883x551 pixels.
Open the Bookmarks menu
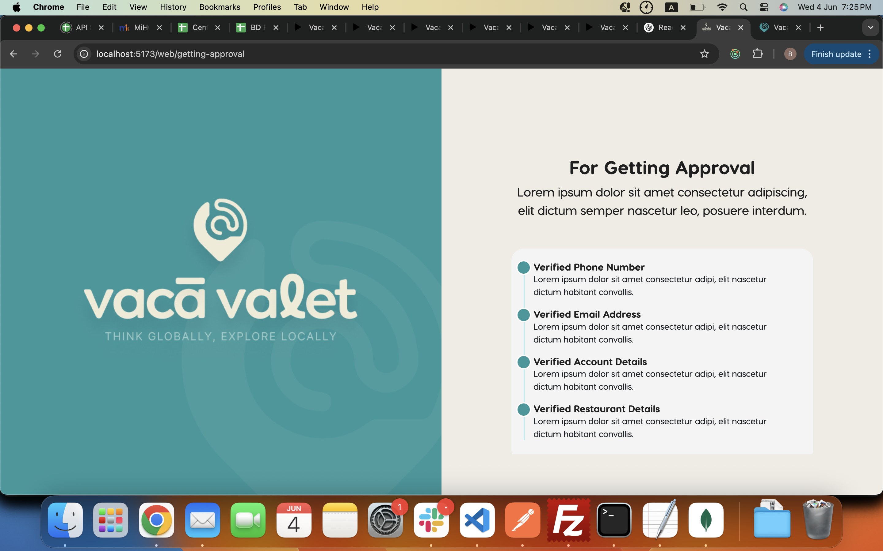219,7
